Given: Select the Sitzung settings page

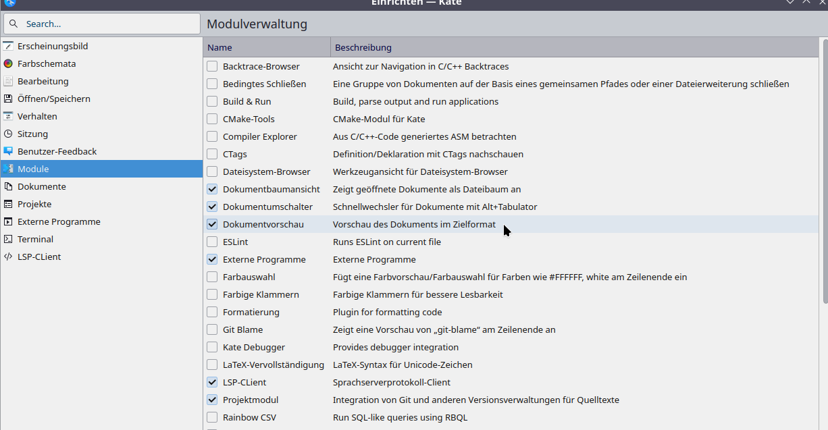Looking at the screenshot, I should coord(101,134).
